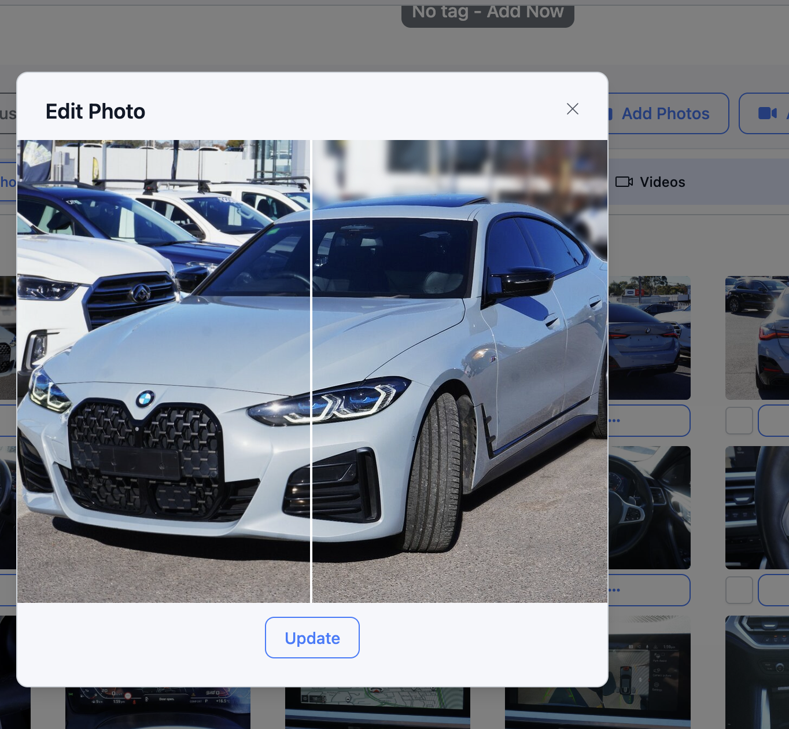Image resolution: width=789 pixels, height=729 pixels.
Task: Click the No tag - Add Now button
Action: click(x=488, y=14)
